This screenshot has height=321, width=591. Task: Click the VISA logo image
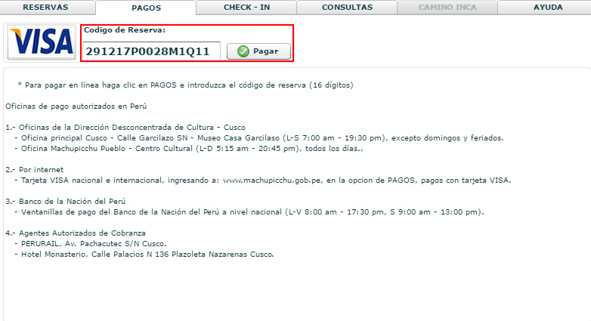tap(42, 42)
